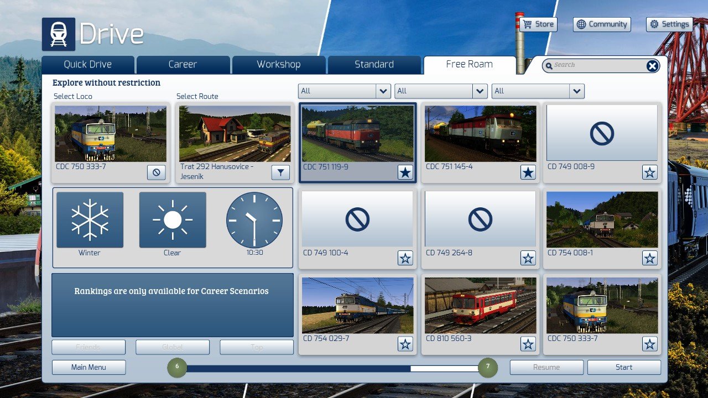Click the Drive train logo icon
The width and height of the screenshot is (708, 398).
[x=59, y=34]
